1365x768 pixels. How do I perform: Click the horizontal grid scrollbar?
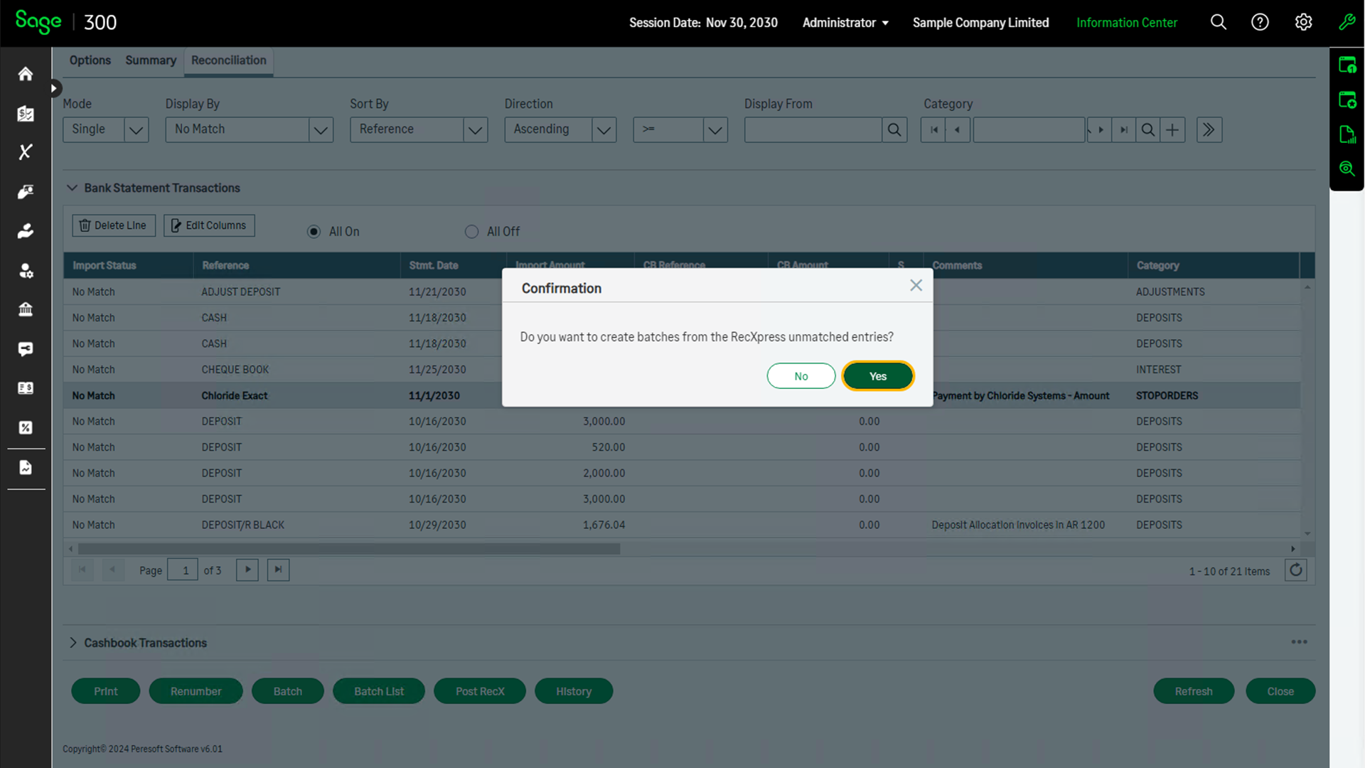(348, 549)
